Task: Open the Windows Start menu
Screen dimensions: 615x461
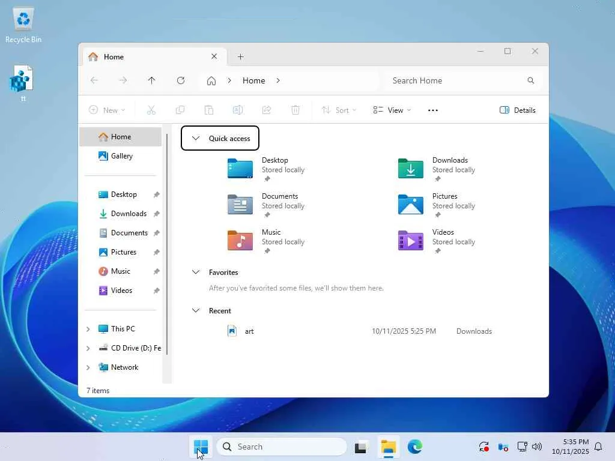Action: (201, 447)
